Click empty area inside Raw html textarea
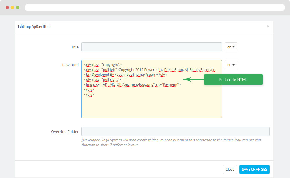 pos(151,107)
